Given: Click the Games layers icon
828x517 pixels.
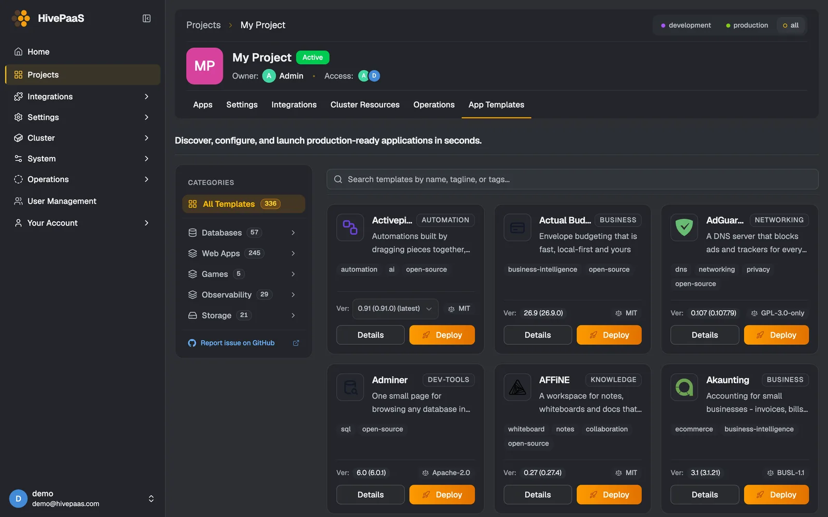Looking at the screenshot, I should 193,274.
